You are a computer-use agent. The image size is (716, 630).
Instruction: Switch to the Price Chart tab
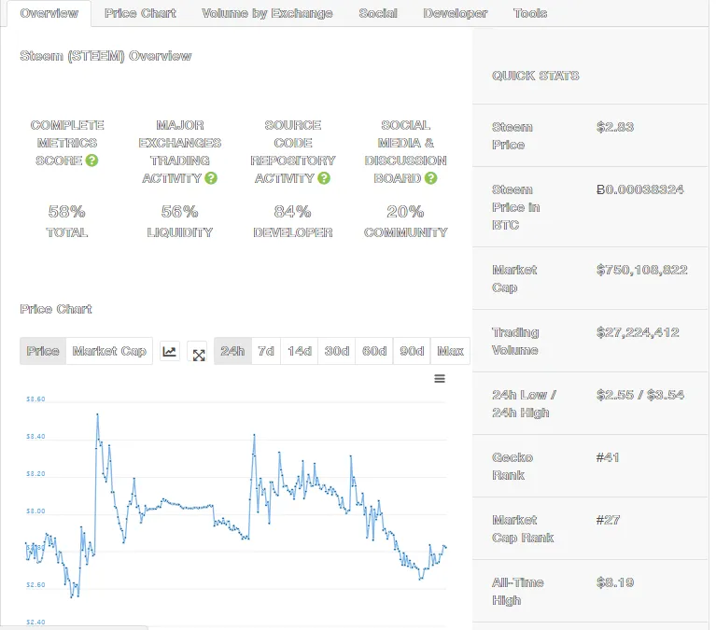click(x=140, y=13)
